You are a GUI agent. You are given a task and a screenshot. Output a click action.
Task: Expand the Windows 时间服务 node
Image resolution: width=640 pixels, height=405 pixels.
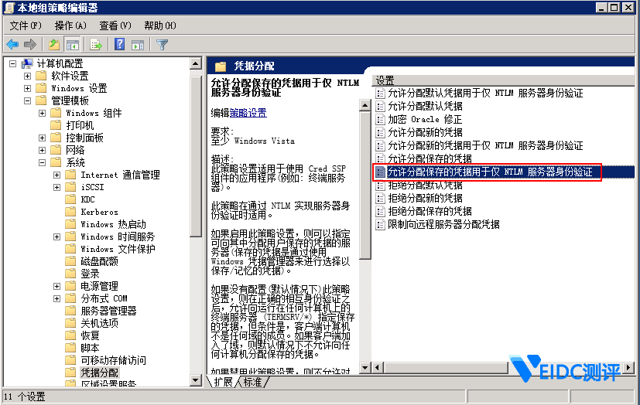[x=56, y=237]
